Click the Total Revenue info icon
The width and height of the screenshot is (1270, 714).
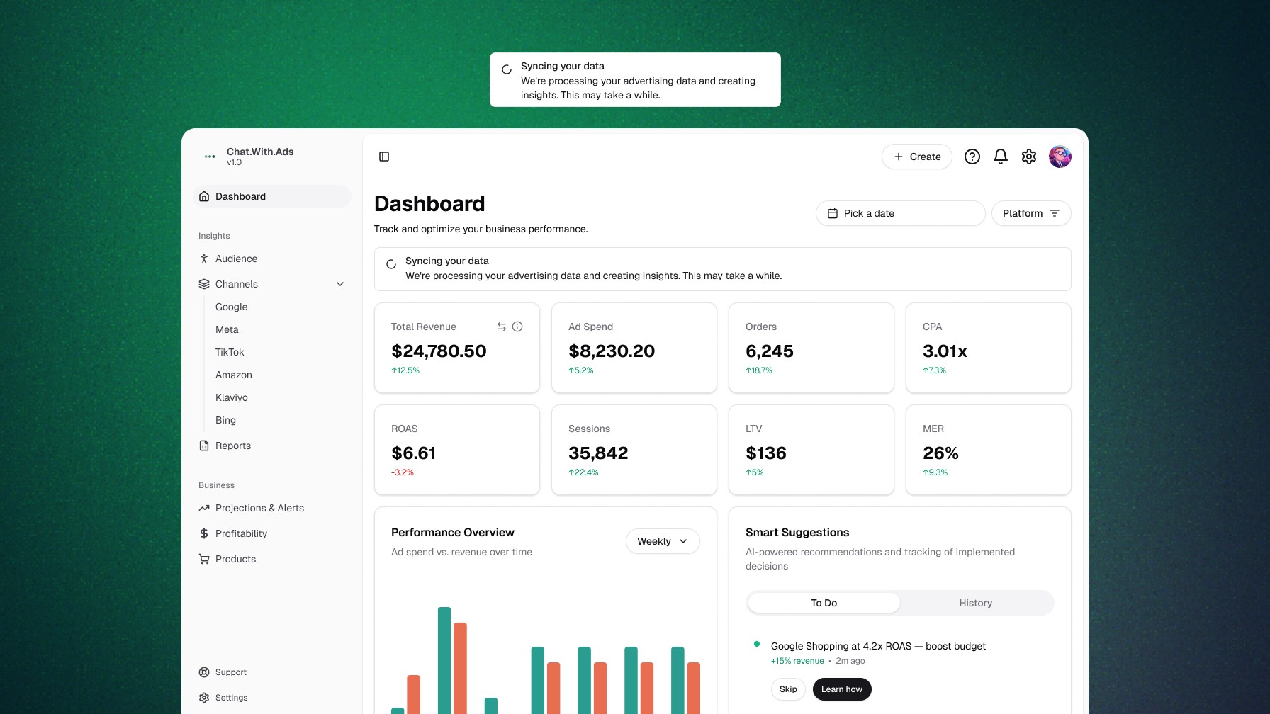pos(517,327)
